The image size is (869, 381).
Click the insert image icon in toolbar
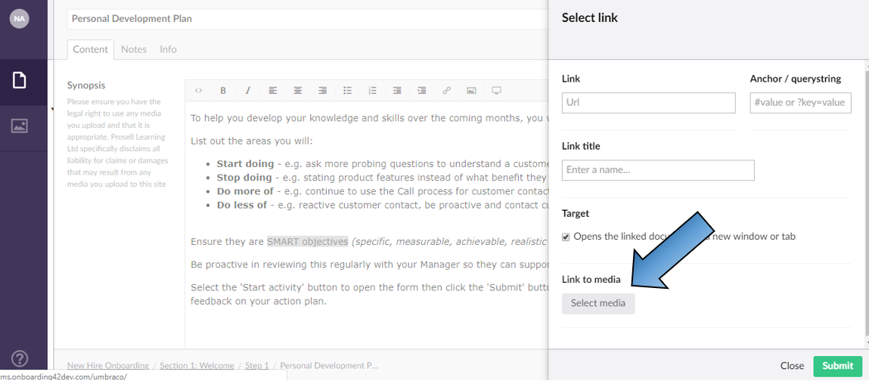point(472,90)
